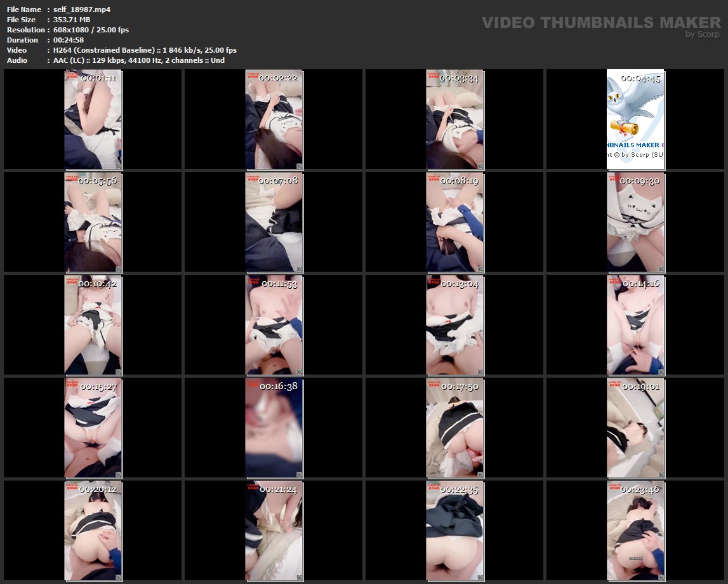Click the 00:11:53 timestamp label
The width and height of the screenshot is (728, 584).
click(279, 284)
